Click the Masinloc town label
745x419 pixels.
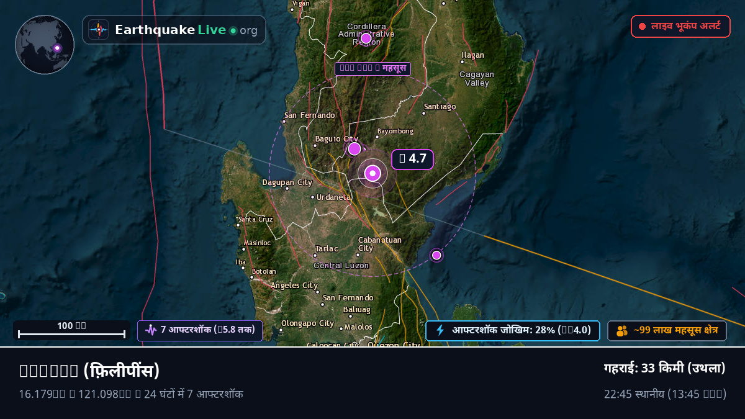click(257, 243)
